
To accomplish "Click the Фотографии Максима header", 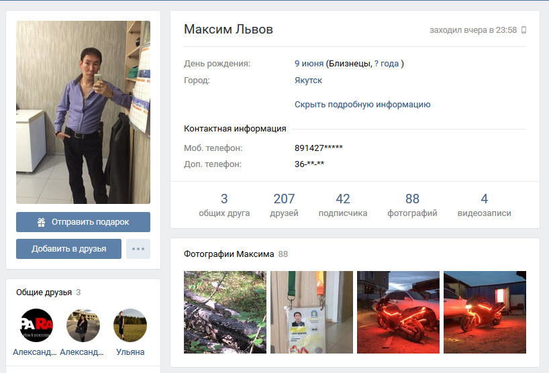I will click(x=229, y=254).
